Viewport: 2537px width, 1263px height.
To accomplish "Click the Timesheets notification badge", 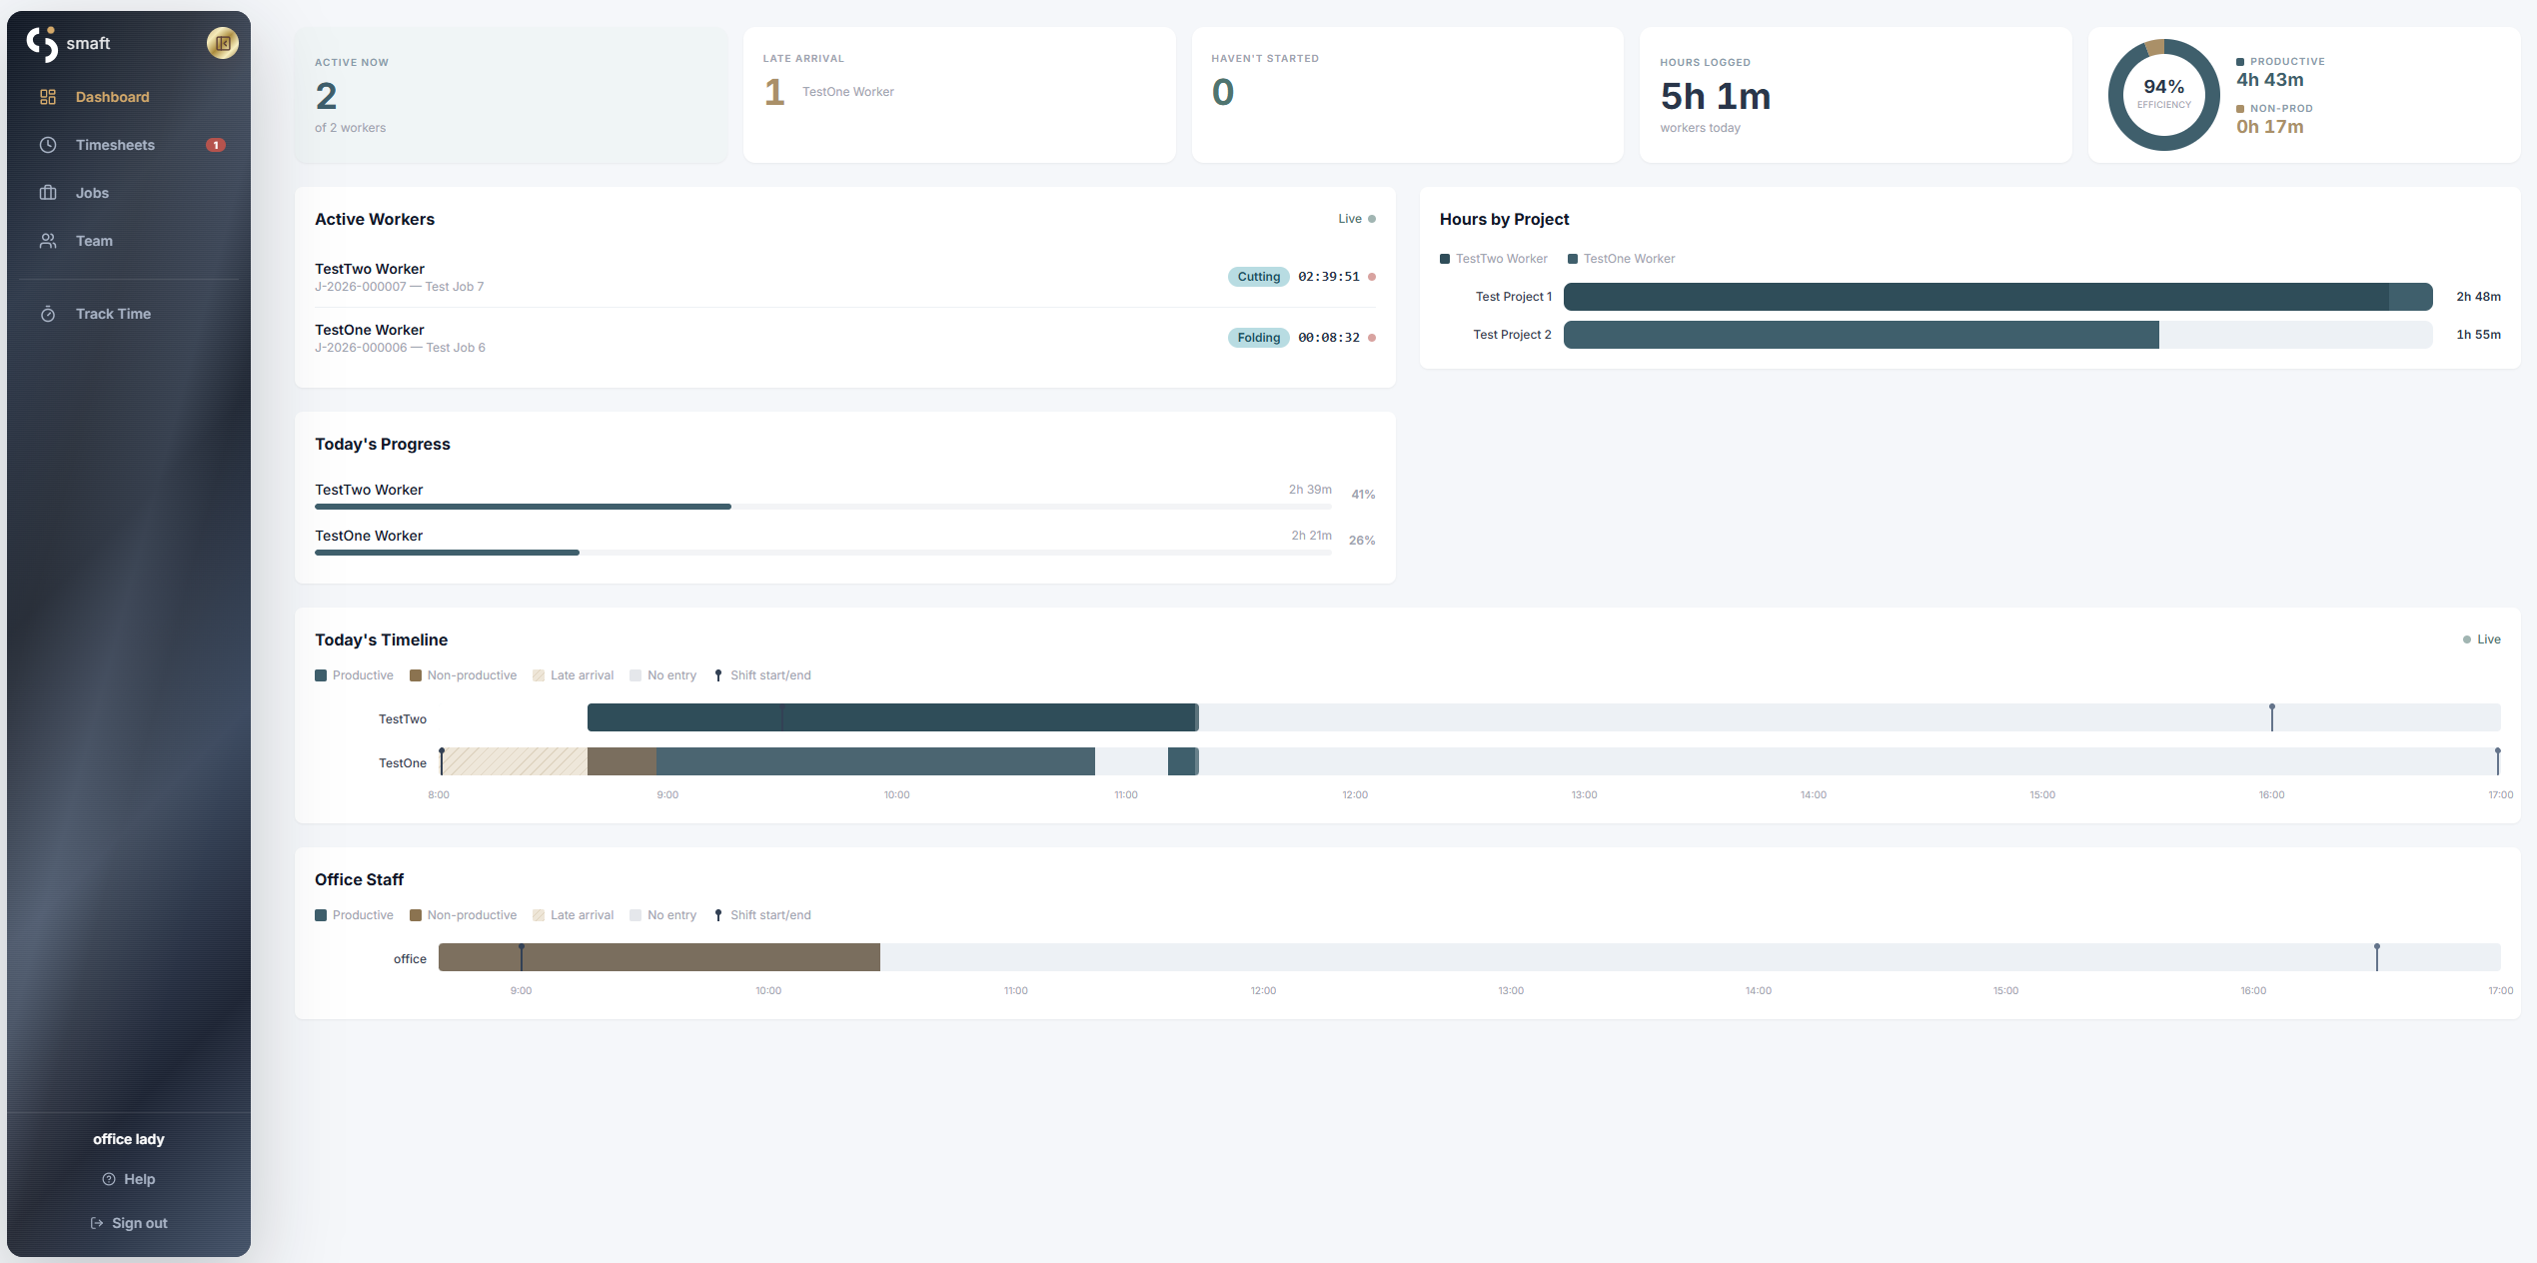I will coord(215,145).
